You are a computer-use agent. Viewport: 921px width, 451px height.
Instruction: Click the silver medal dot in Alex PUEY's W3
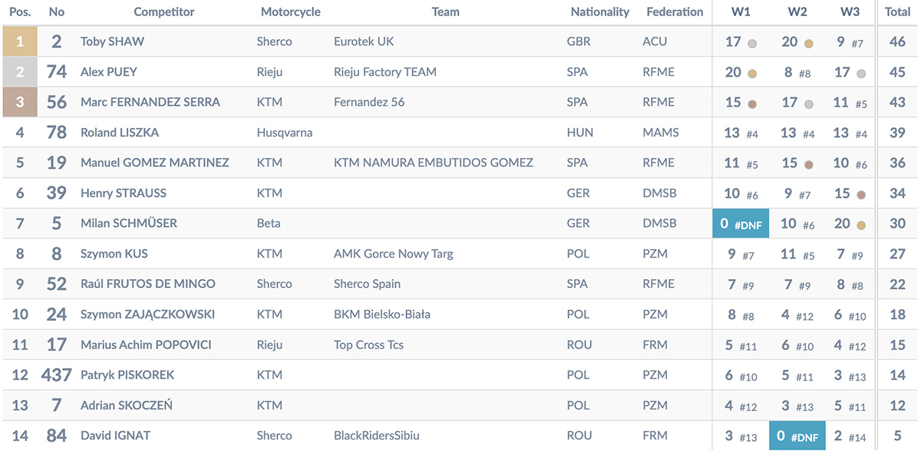861,74
